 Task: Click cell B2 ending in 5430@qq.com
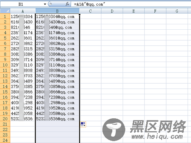(57, 22)
